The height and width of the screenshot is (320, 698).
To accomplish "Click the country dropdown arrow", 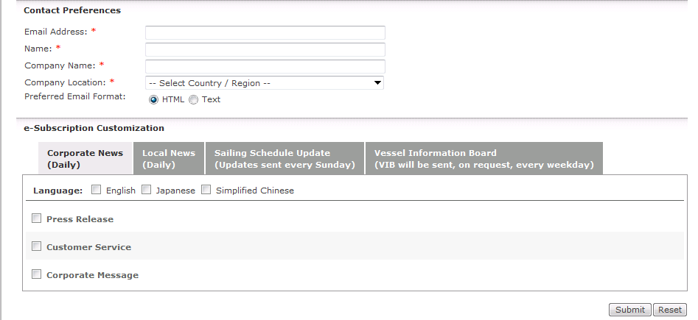I will [x=377, y=83].
